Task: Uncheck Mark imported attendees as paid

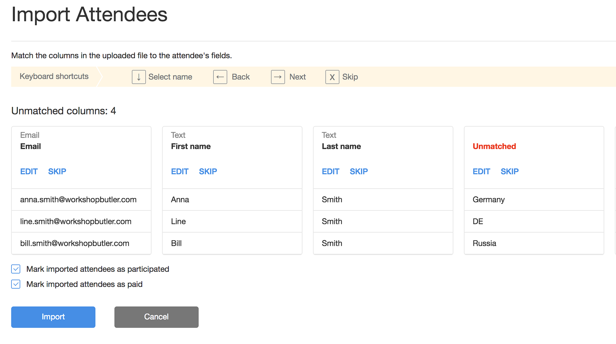Action: coord(16,284)
